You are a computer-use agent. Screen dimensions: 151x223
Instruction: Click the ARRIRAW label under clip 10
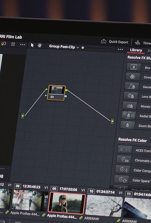pyautogui.click(x=92, y=218)
